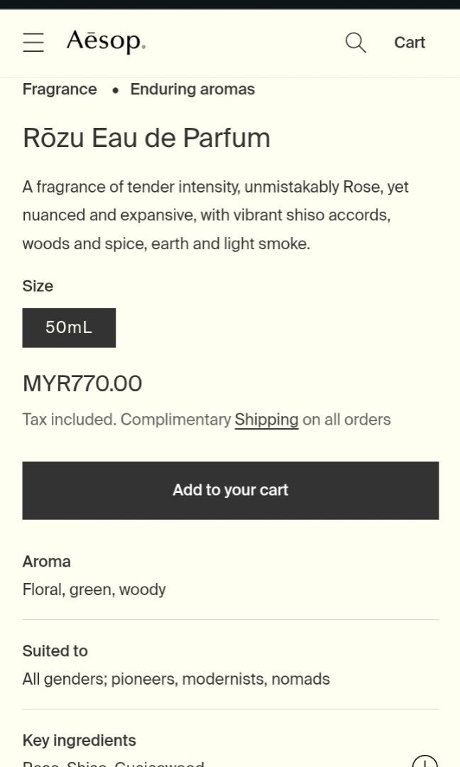The width and height of the screenshot is (460, 767).
Task: Select the 50mL size option
Action: pos(69,327)
